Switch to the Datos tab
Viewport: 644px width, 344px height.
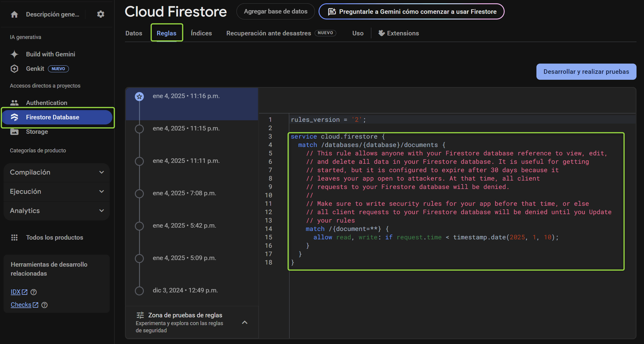[x=134, y=33]
